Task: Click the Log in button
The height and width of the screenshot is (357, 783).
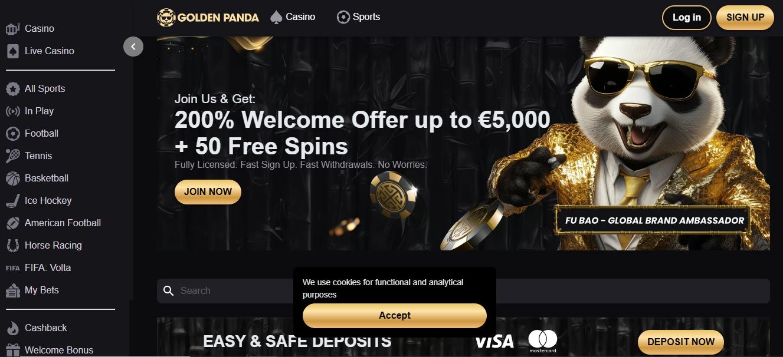Action: click(x=687, y=18)
